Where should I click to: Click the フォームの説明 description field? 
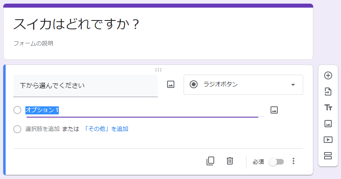point(33,43)
